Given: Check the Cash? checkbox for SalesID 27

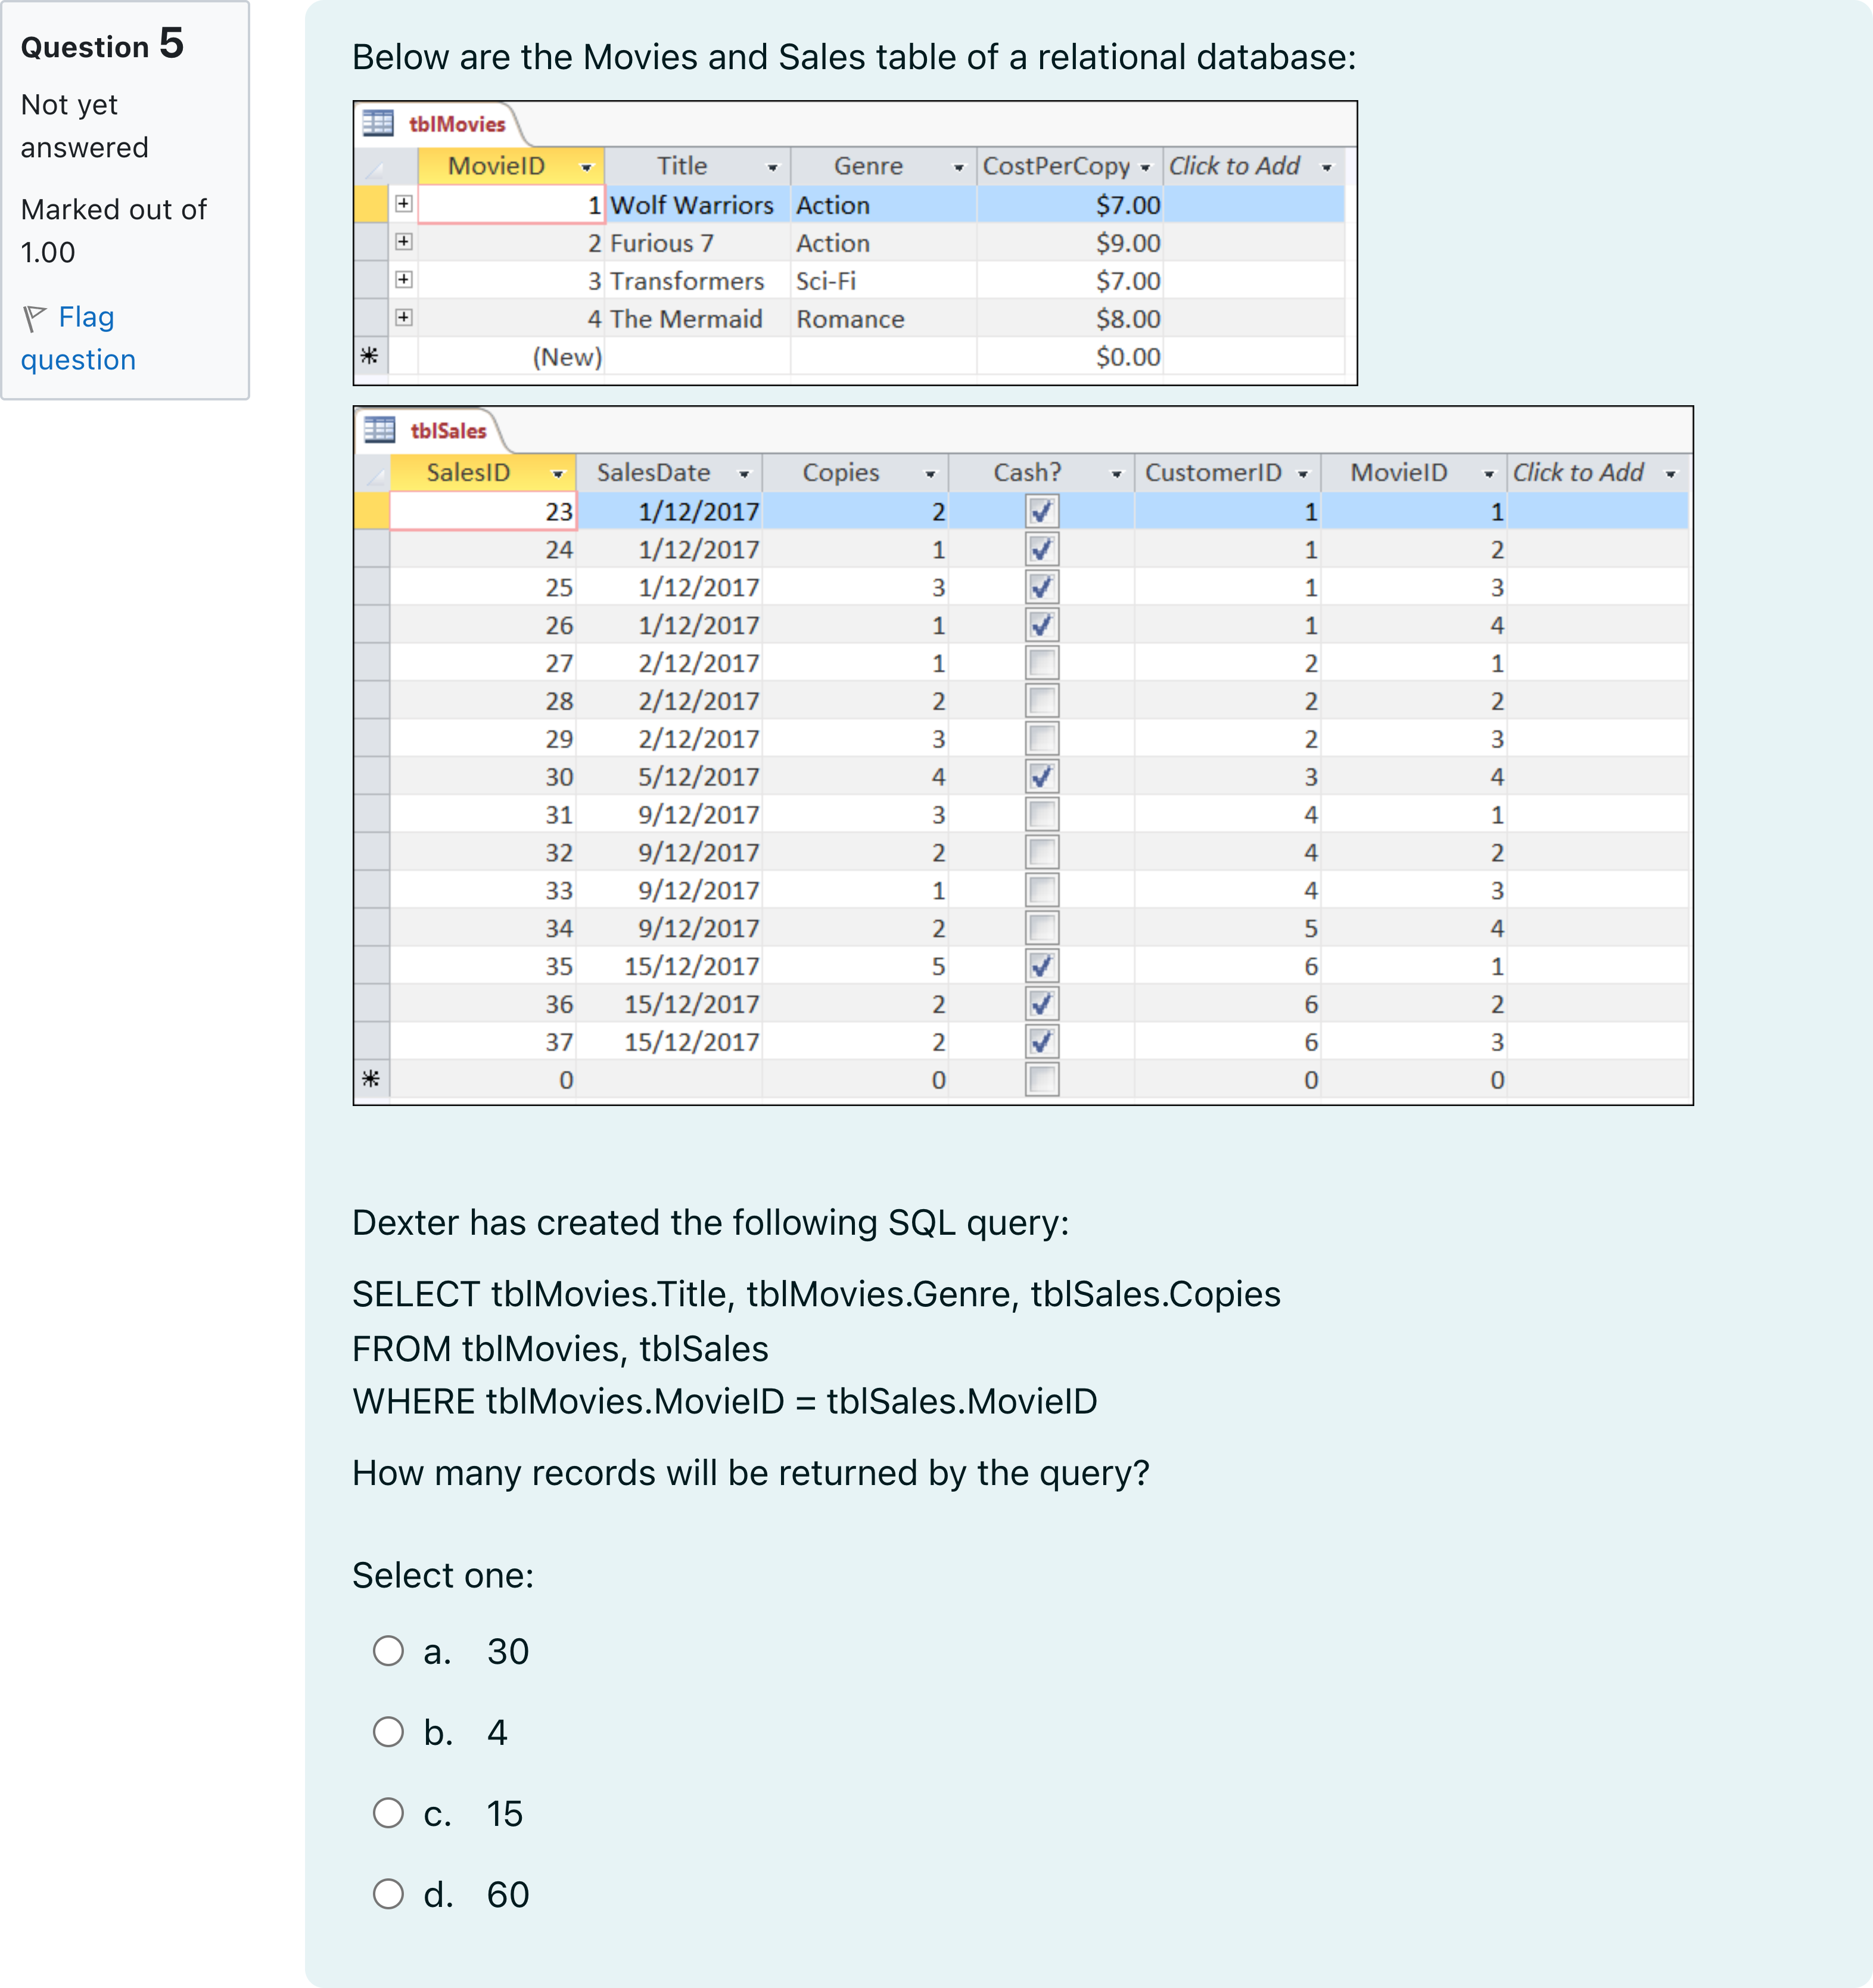Looking at the screenshot, I should click(1041, 663).
